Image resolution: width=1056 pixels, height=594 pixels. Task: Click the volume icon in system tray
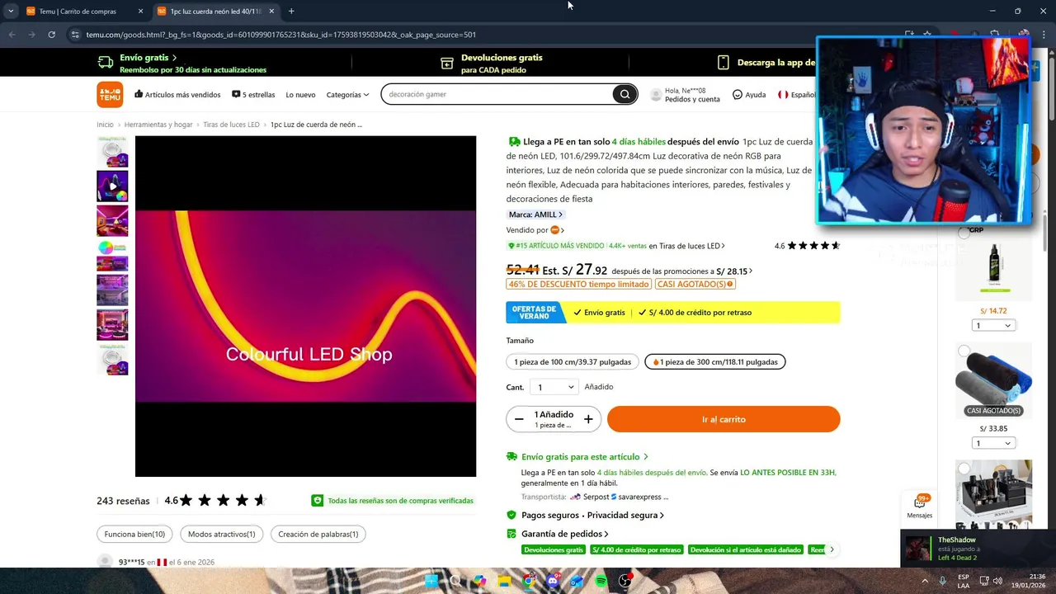pos(996,581)
